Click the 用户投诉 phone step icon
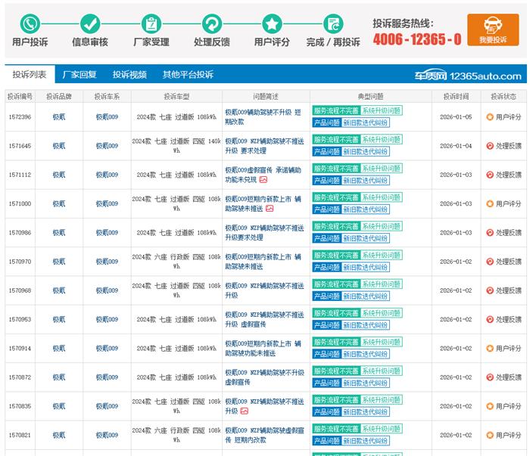Image resolution: width=530 pixels, height=456 pixels. click(x=30, y=23)
